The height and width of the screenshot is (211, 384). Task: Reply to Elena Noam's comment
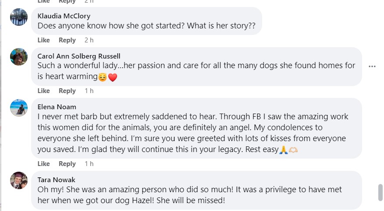67,164
